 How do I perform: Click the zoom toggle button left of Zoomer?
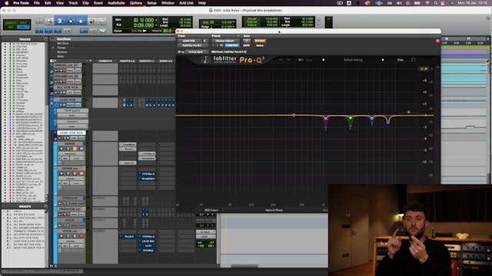tap(39, 21)
